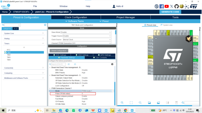Screen dimensions: 202x113
Task: Rotate the chip view counterclockwise icon
Action: [158, 103]
